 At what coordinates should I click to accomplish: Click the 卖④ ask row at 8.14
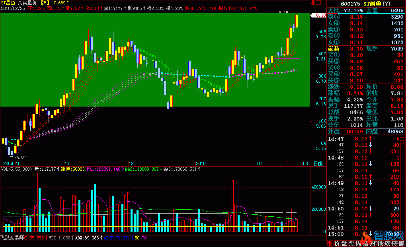point(366,23)
